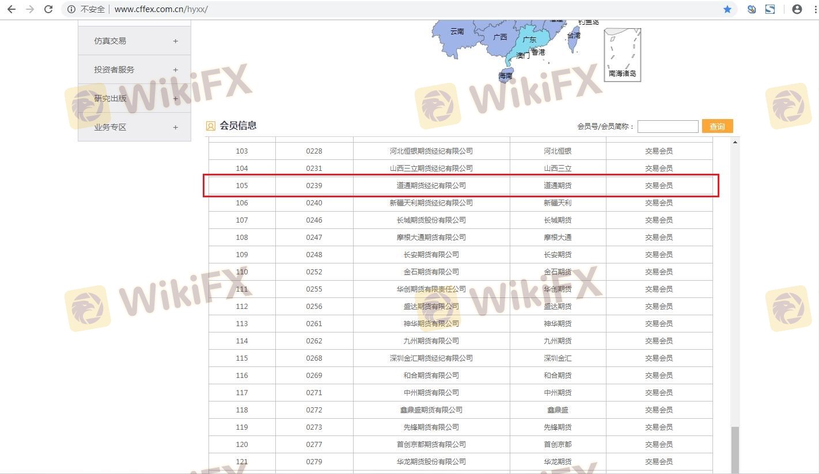Image resolution: width=819 pixels, height=474 pixels.
Task: Click the member table scrollbar thumb
Action: click(735, 449)
